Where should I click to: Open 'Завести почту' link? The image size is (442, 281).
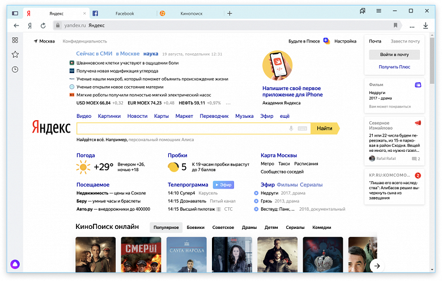pyautogui.click(x=405, y=41)
